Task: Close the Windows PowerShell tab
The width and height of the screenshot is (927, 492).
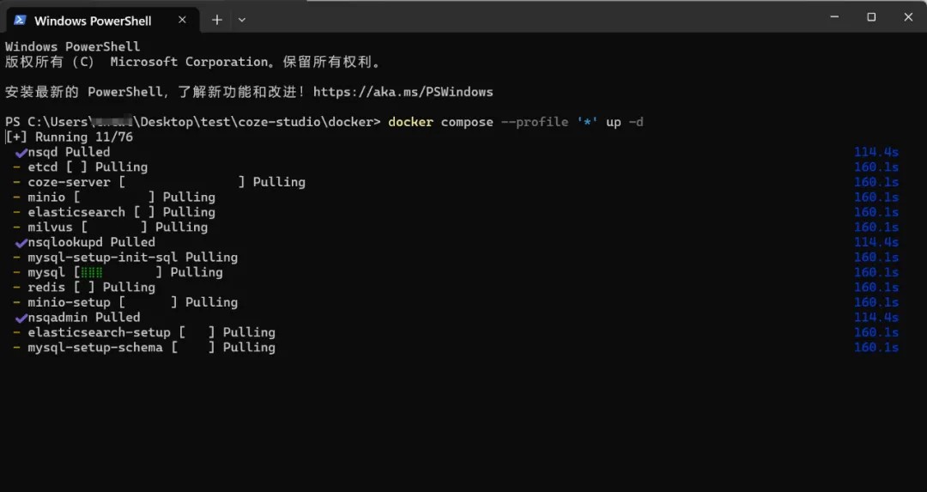Action: [x=182, y=20]
